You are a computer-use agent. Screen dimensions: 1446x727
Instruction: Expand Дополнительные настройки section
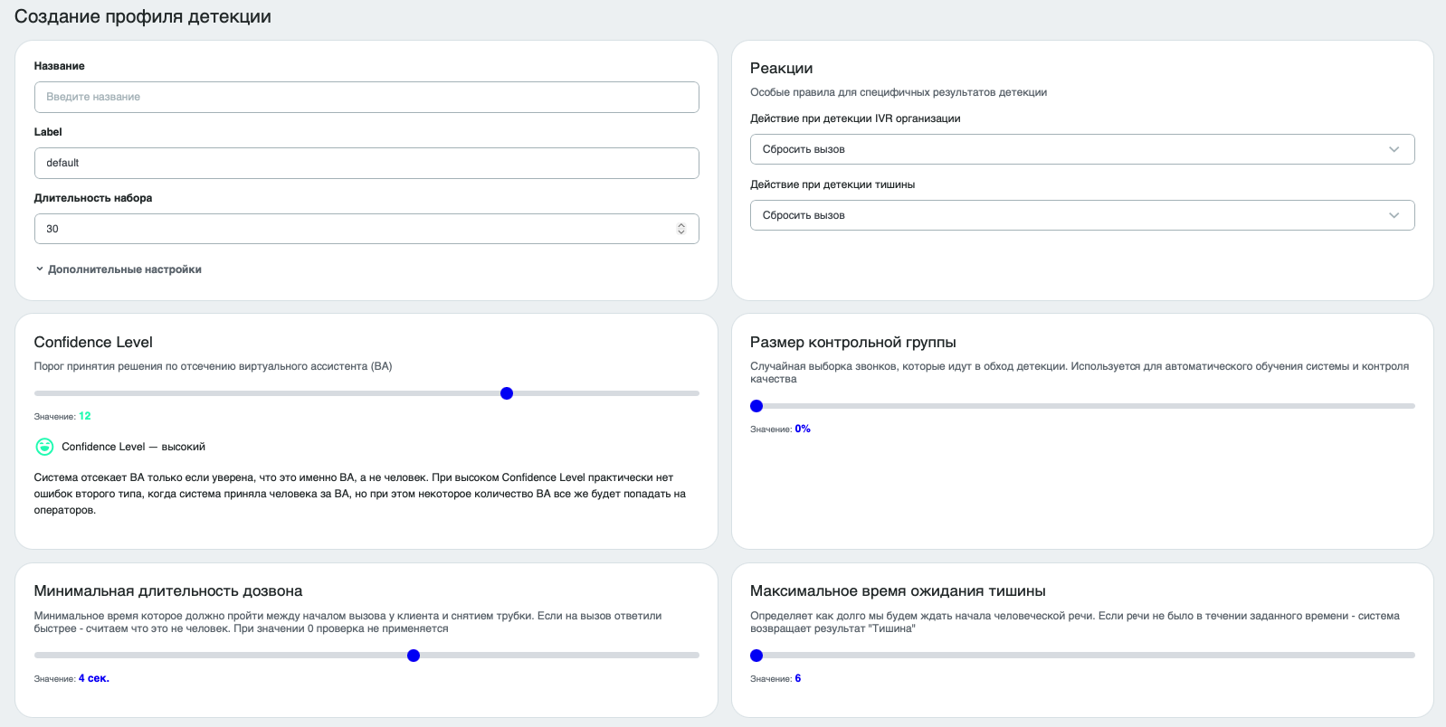pos(125,269)
